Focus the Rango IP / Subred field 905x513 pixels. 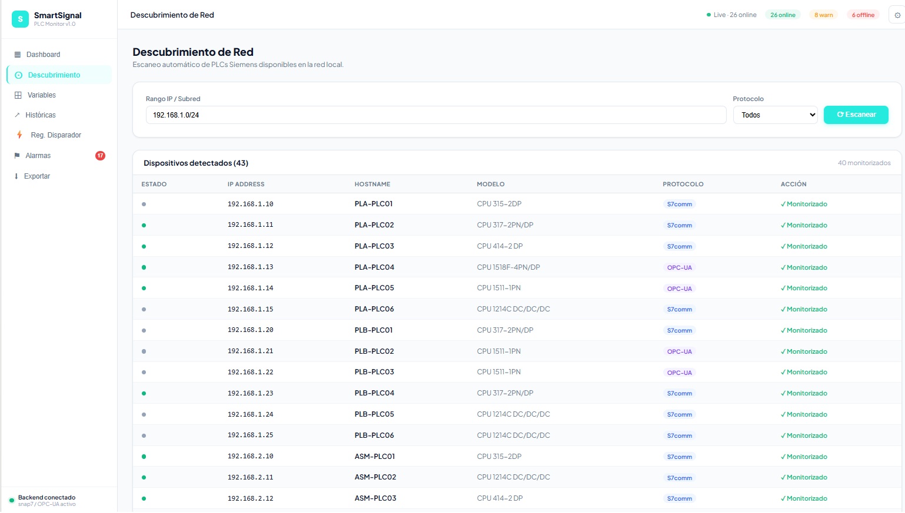click(x=436, y=115)
